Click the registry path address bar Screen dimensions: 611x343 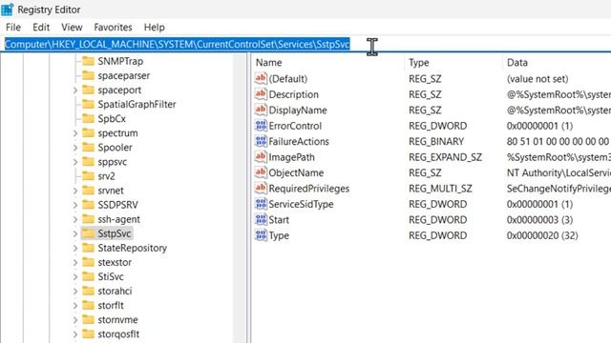tap(305, 45)
